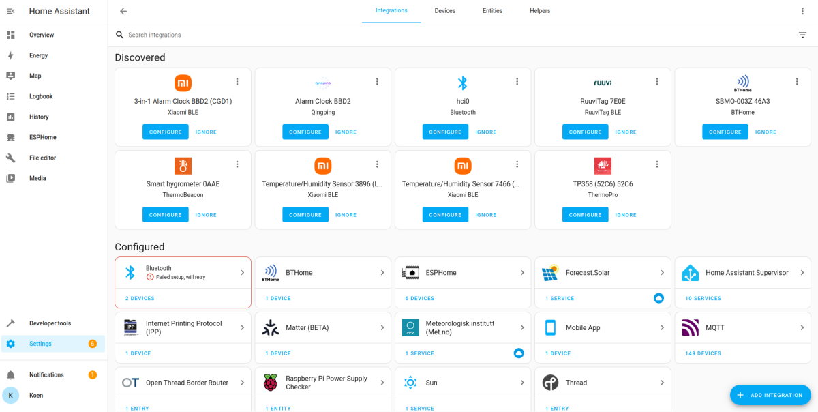Image resolution: width=818 pixels, height=412 pixels.
Task: Open History in the sidebar
Action: click(x=54, y=117)
